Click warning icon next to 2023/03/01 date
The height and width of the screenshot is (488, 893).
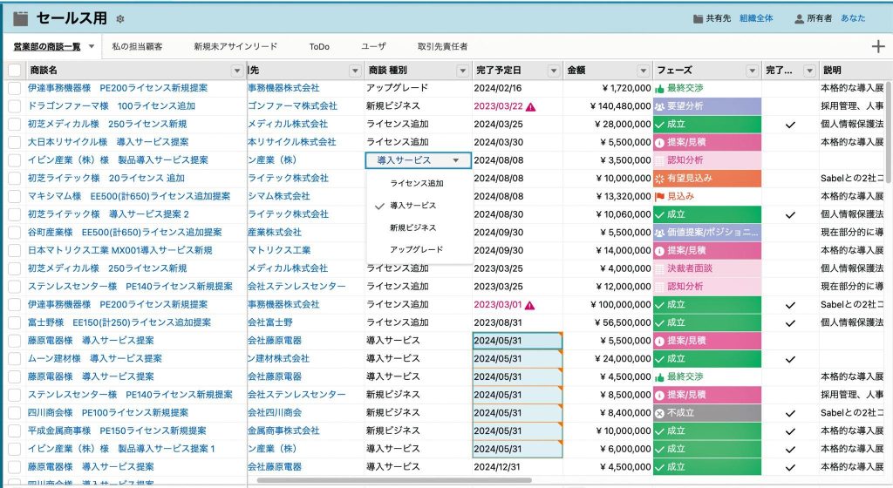(x=530, y=305)
